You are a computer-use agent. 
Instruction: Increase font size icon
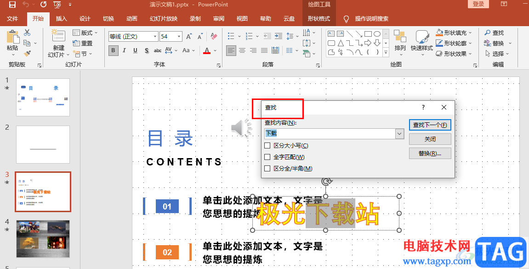coord(189,36)
